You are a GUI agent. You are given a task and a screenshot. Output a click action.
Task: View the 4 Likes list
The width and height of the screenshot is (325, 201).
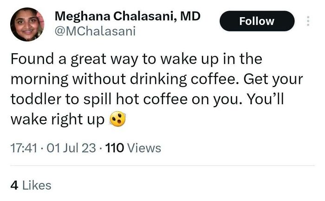click(x=31, y=186)
